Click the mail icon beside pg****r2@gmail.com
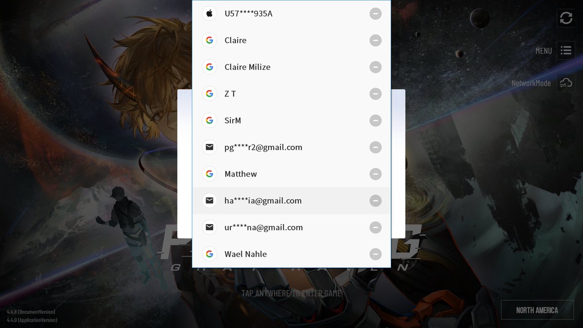The width and height of the screenshot is (583, 328). pos(209,147)
